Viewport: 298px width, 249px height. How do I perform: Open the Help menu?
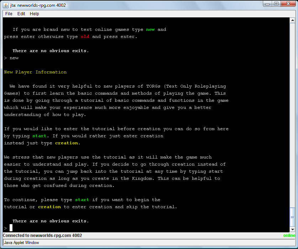[x=34, y=14]
